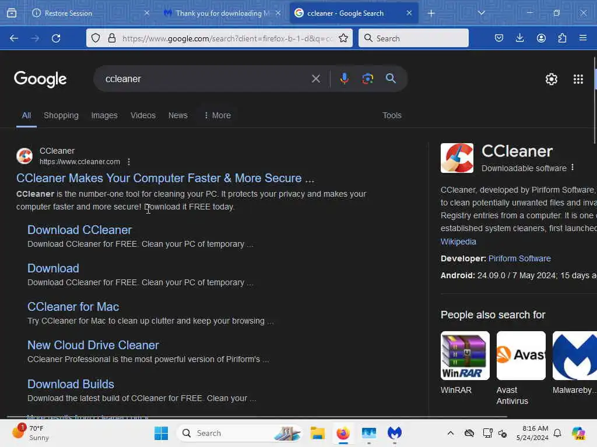Screen dimensions: 597x447
Task: Open more options for ccleaner.com result
Action: coord(129,162)
